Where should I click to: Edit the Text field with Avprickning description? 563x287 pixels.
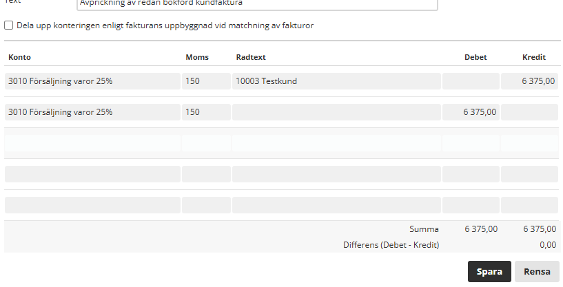tap(257, 3)
